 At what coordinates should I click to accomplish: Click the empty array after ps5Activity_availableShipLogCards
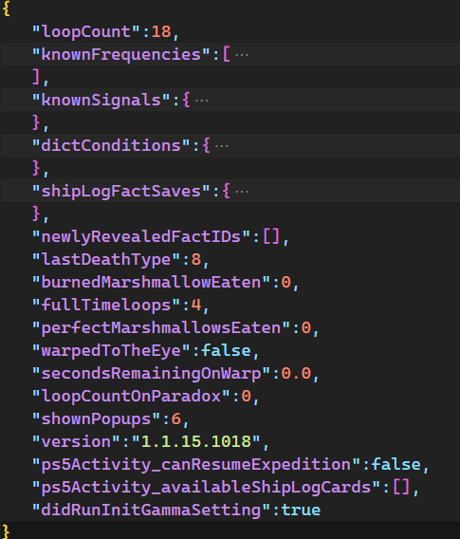click(401, 488)
